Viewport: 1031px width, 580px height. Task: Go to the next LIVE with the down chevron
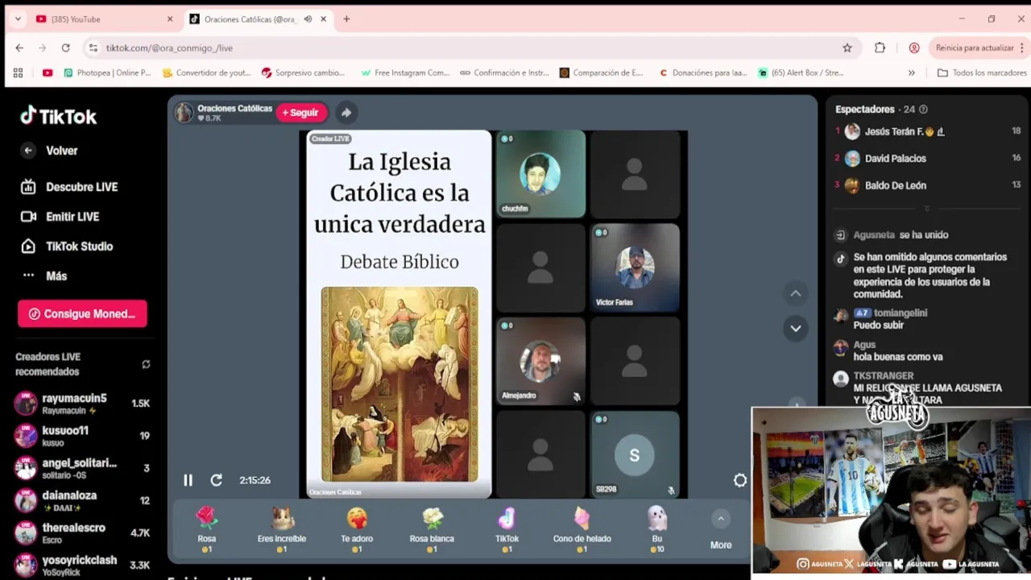796,328
